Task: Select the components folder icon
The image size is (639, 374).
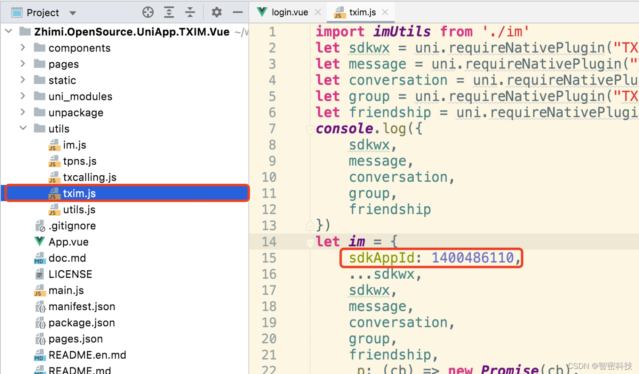Action: point(40,47)
